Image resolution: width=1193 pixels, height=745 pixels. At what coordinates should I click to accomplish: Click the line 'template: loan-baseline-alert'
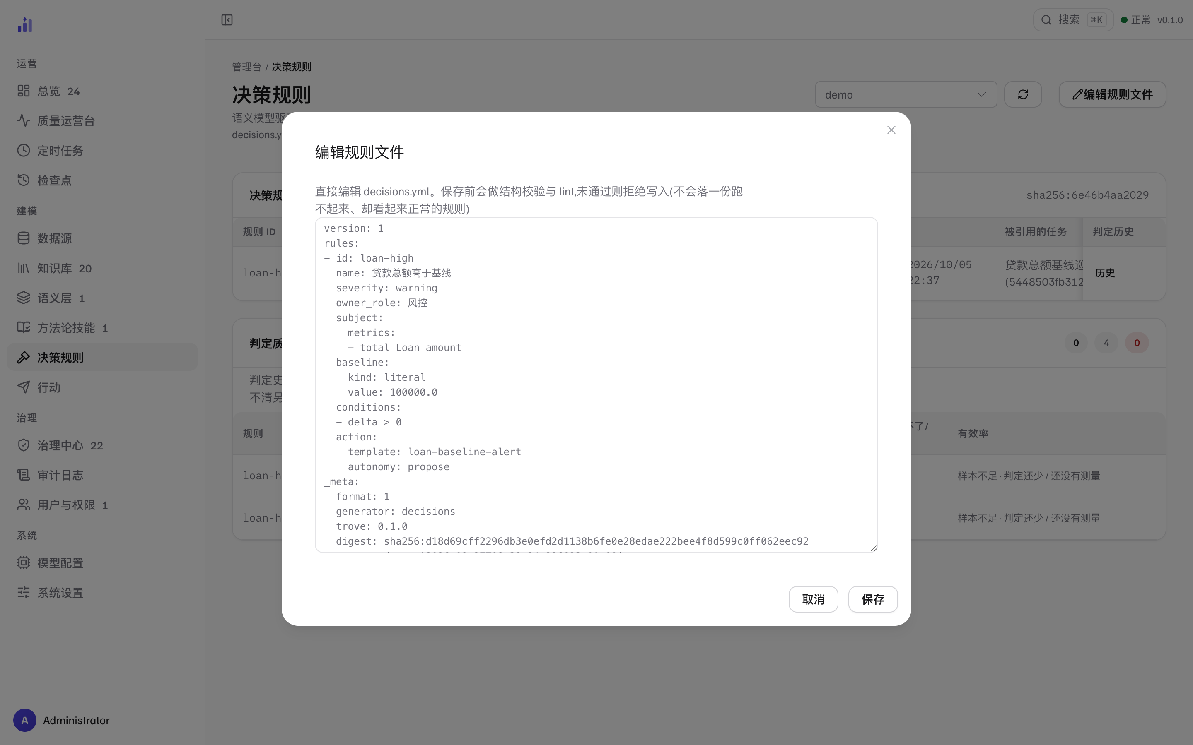click(434, 452)
